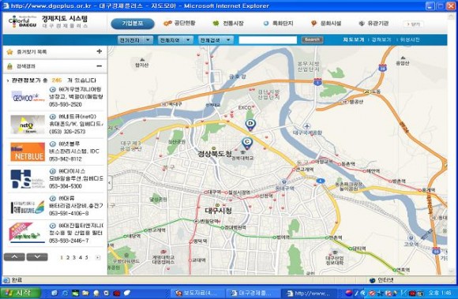The width and height of the screenshot is (458, 299).
Task: Open the 특화단지 globe icon
Action: 266,24
